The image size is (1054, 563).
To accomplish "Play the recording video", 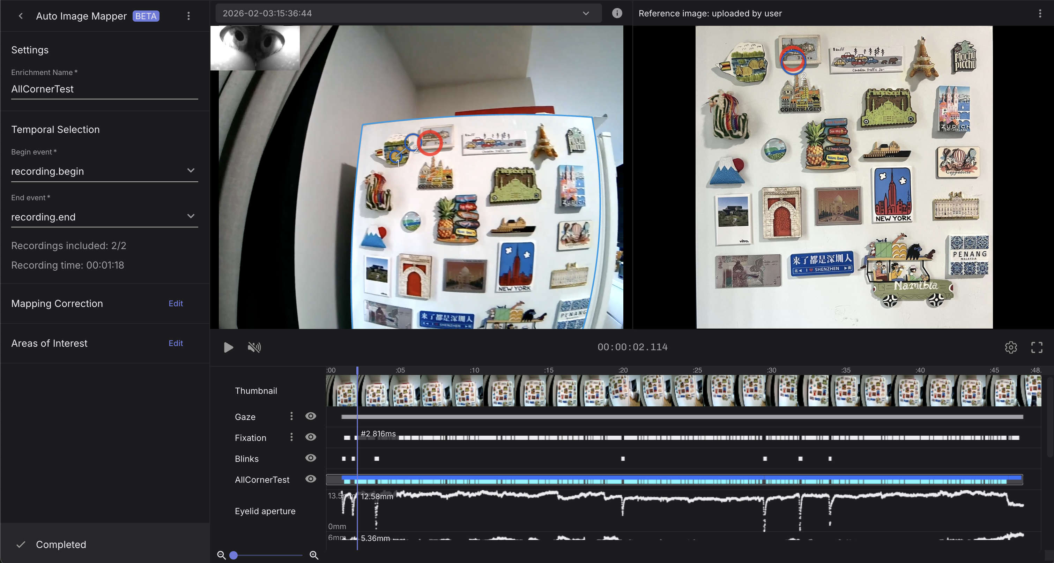I will click(228, 347).
